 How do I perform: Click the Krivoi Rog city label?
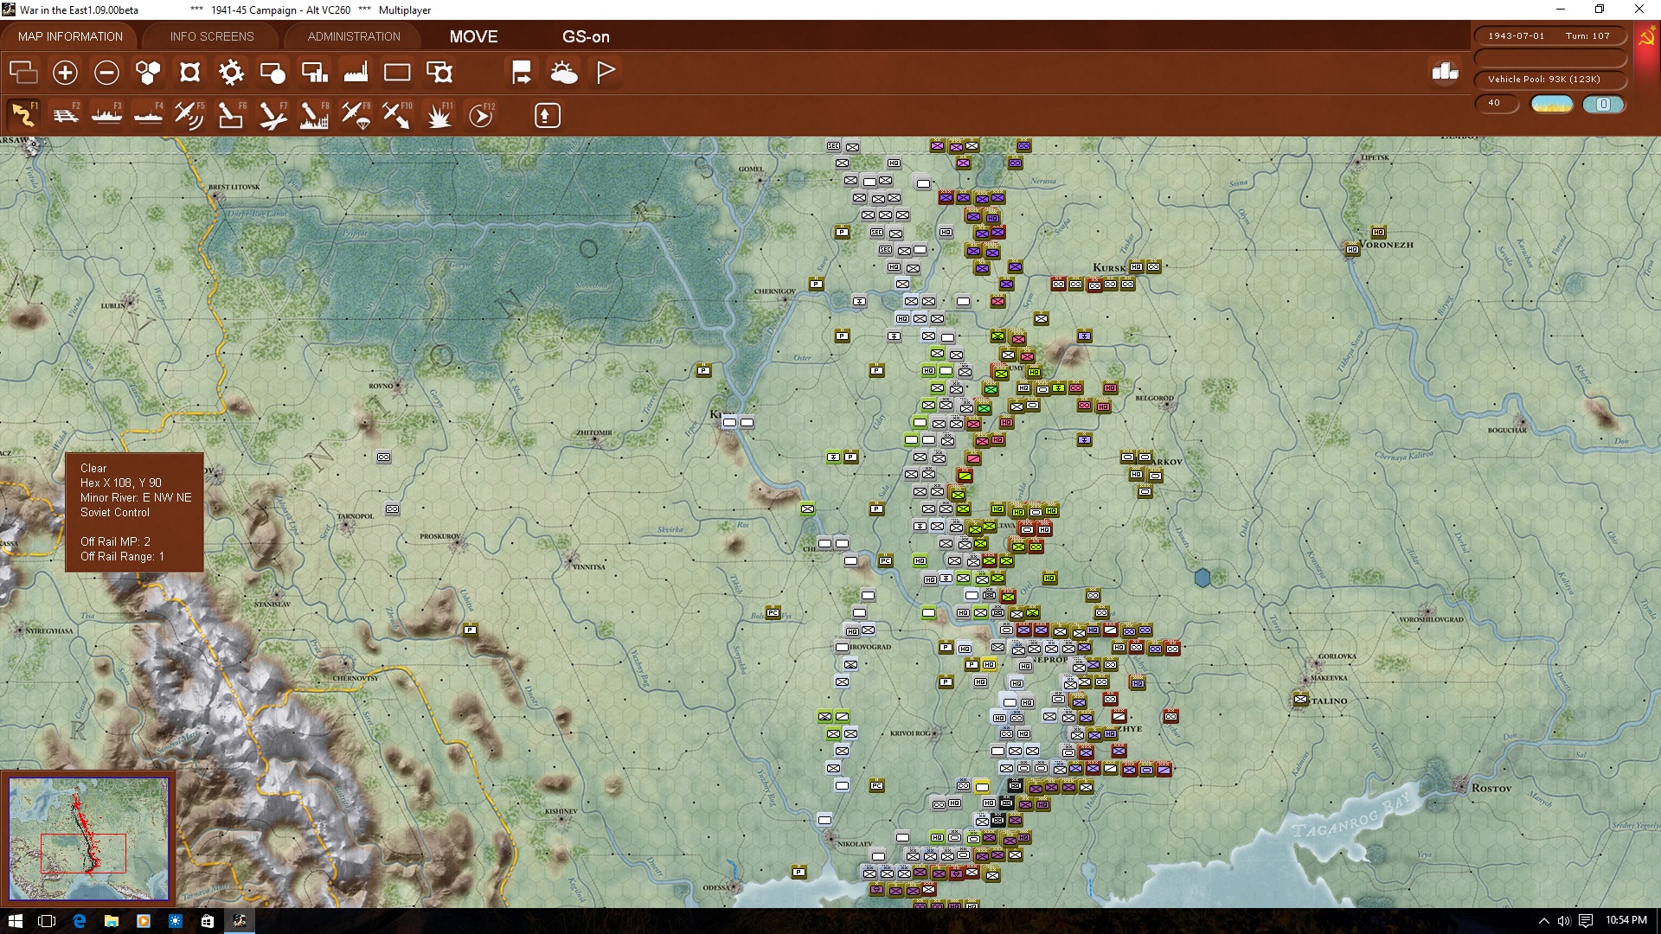911,733
